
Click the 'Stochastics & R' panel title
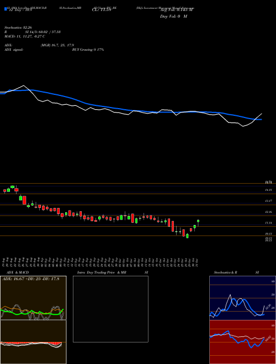point(225,272)
